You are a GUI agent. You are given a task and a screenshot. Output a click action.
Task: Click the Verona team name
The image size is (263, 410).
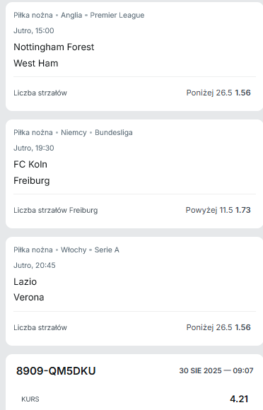pos(29,298)
